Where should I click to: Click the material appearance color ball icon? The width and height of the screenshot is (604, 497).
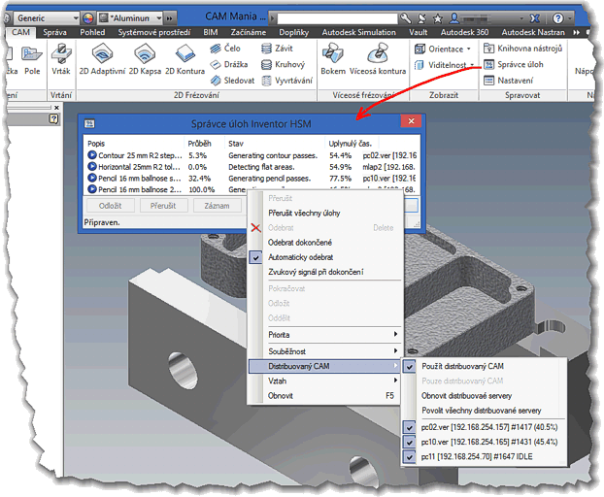coord(88,18)
